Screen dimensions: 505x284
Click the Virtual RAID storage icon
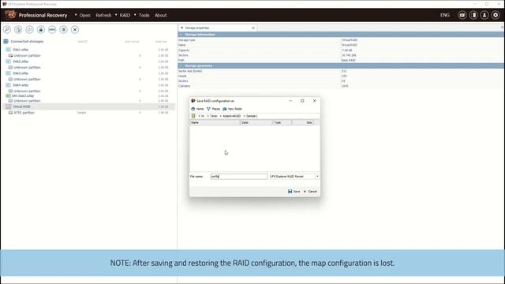pos(9,106)
